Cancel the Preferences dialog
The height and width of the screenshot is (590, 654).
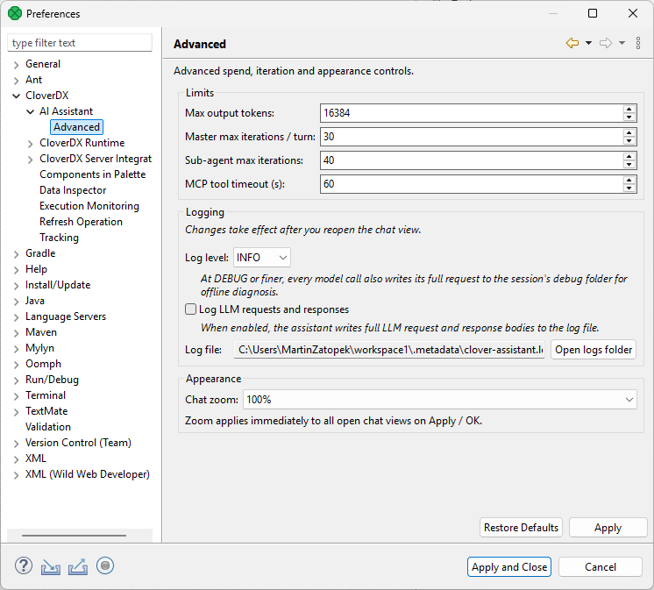tap(601, 567)
